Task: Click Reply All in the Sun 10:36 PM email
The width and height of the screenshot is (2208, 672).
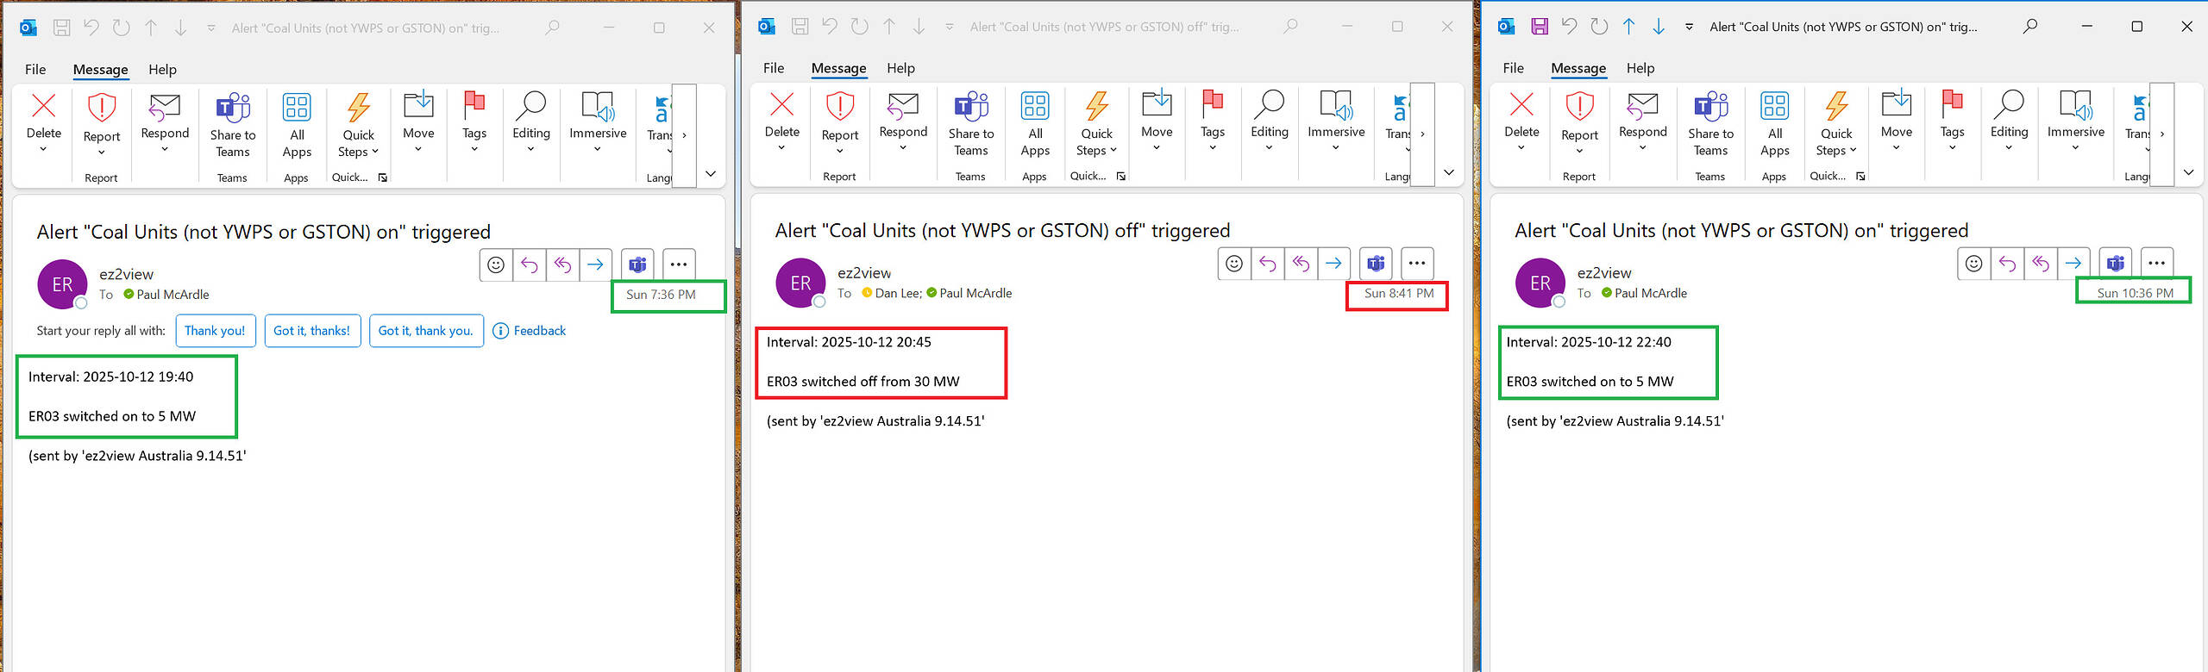Action: pos(2040,264)
